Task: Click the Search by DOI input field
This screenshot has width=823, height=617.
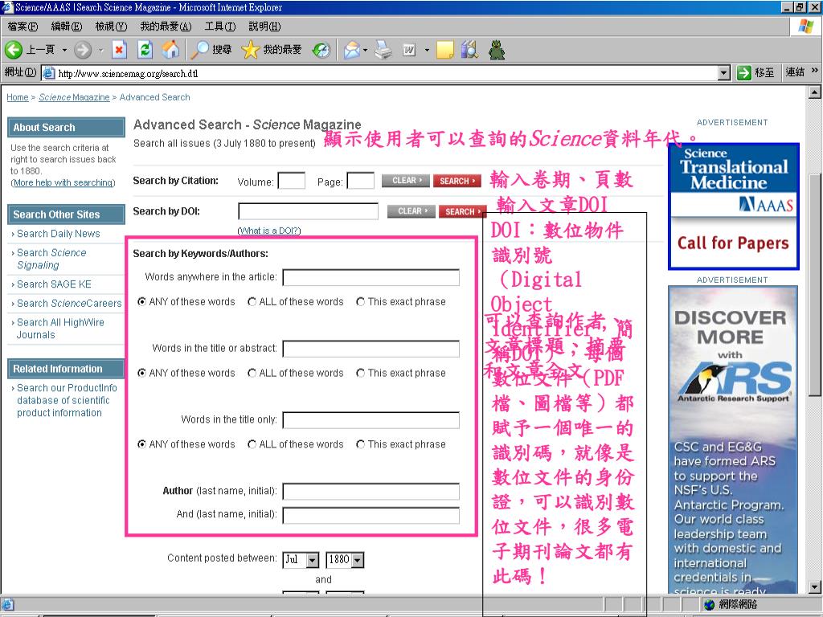Action: (308, 211)
